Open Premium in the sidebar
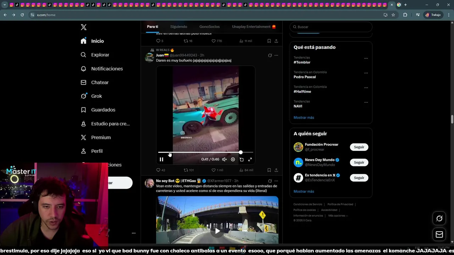Image resolution: width=454 pixels, height=255 pixels. [95, 137]
